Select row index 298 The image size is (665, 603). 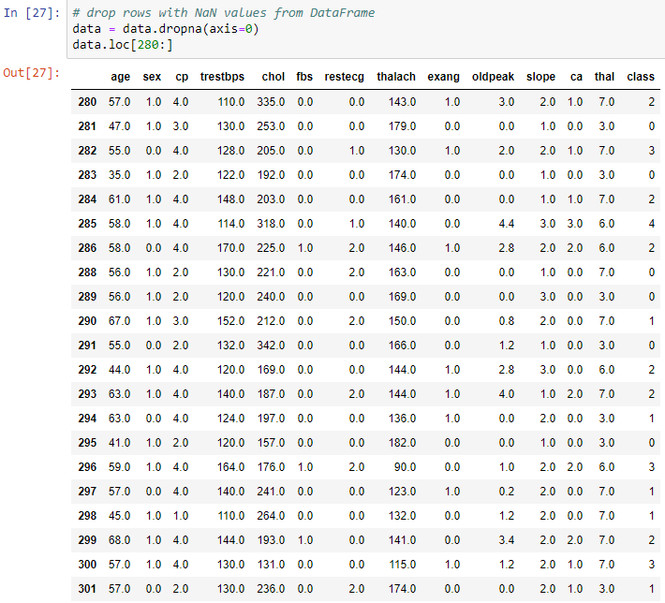tap(87, 516)
